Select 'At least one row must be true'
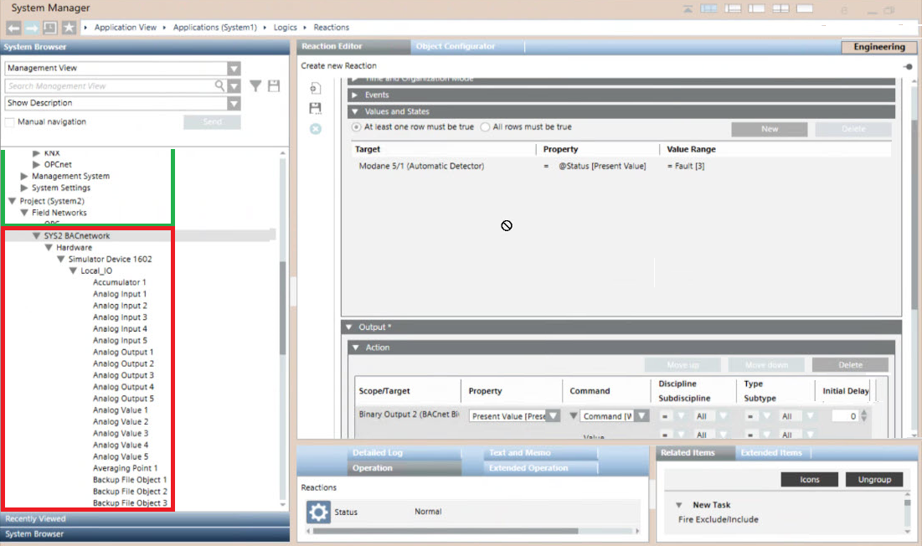922x546 pixels. click(x=357, y=127)
